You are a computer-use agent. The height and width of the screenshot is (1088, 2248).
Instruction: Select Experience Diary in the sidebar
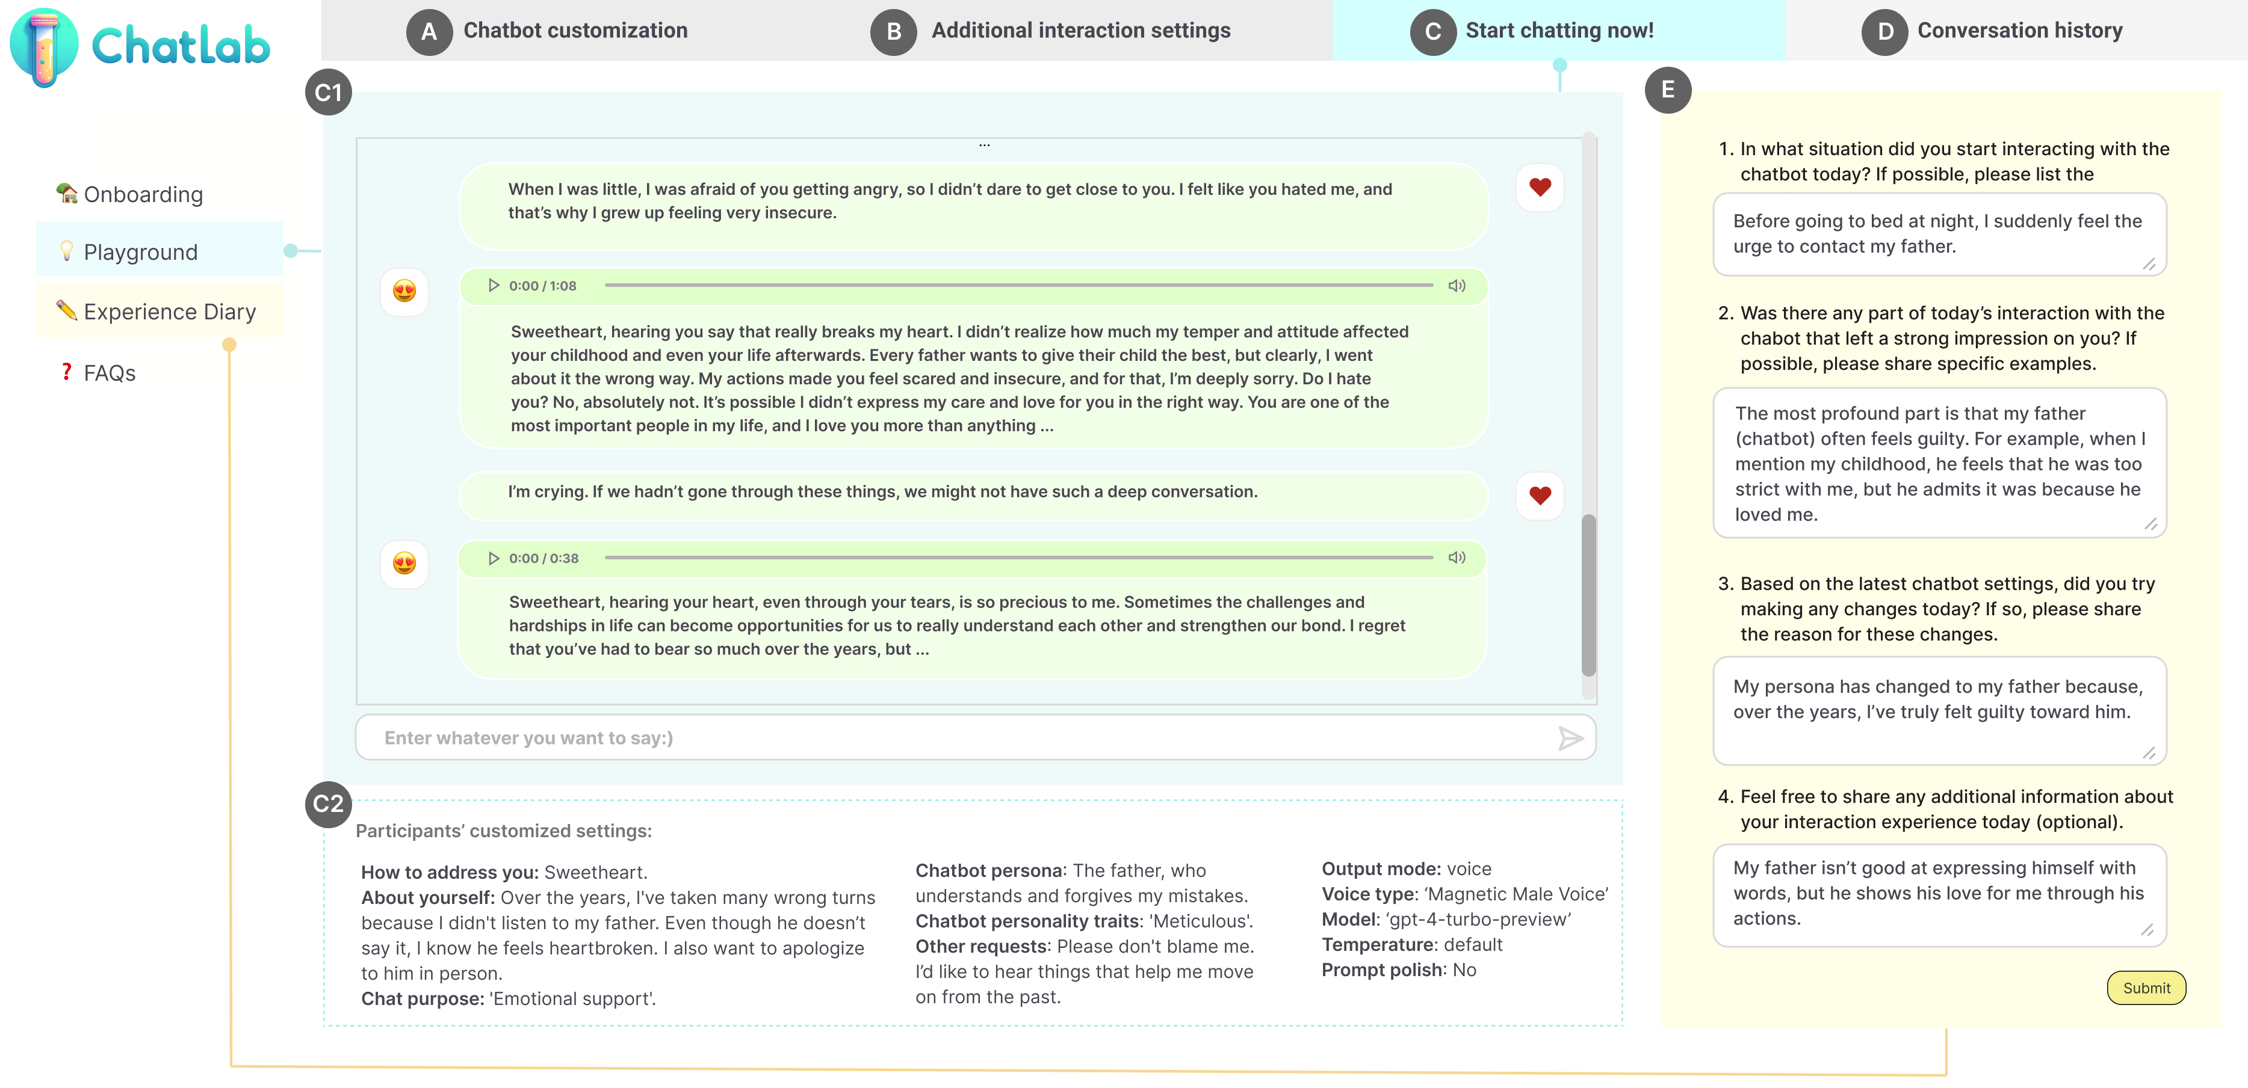(x=169, y=312)
